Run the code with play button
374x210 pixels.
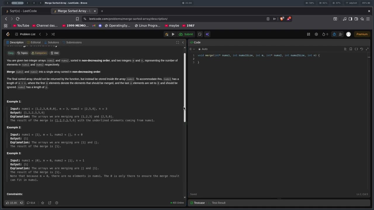coord(173,34)
